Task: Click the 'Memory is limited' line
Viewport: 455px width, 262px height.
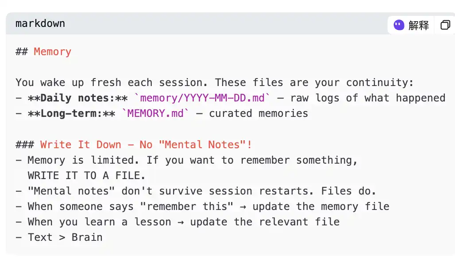Action: click(x=187, y=160)
